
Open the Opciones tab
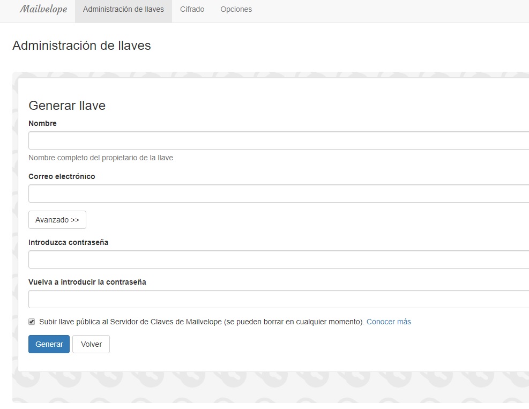point(236,9)
